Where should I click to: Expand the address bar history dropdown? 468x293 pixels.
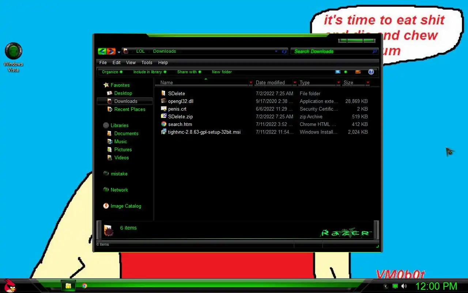276,52
